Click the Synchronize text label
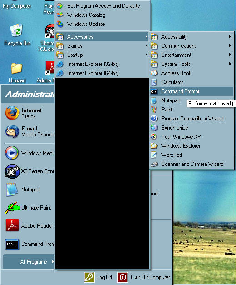The height and width of the screenshot is (285, 236). pyautogui.click(x=175, y=128)
